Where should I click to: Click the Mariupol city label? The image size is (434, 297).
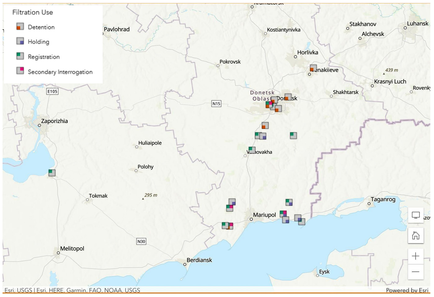pyautogui.click(x=264, y=215)
